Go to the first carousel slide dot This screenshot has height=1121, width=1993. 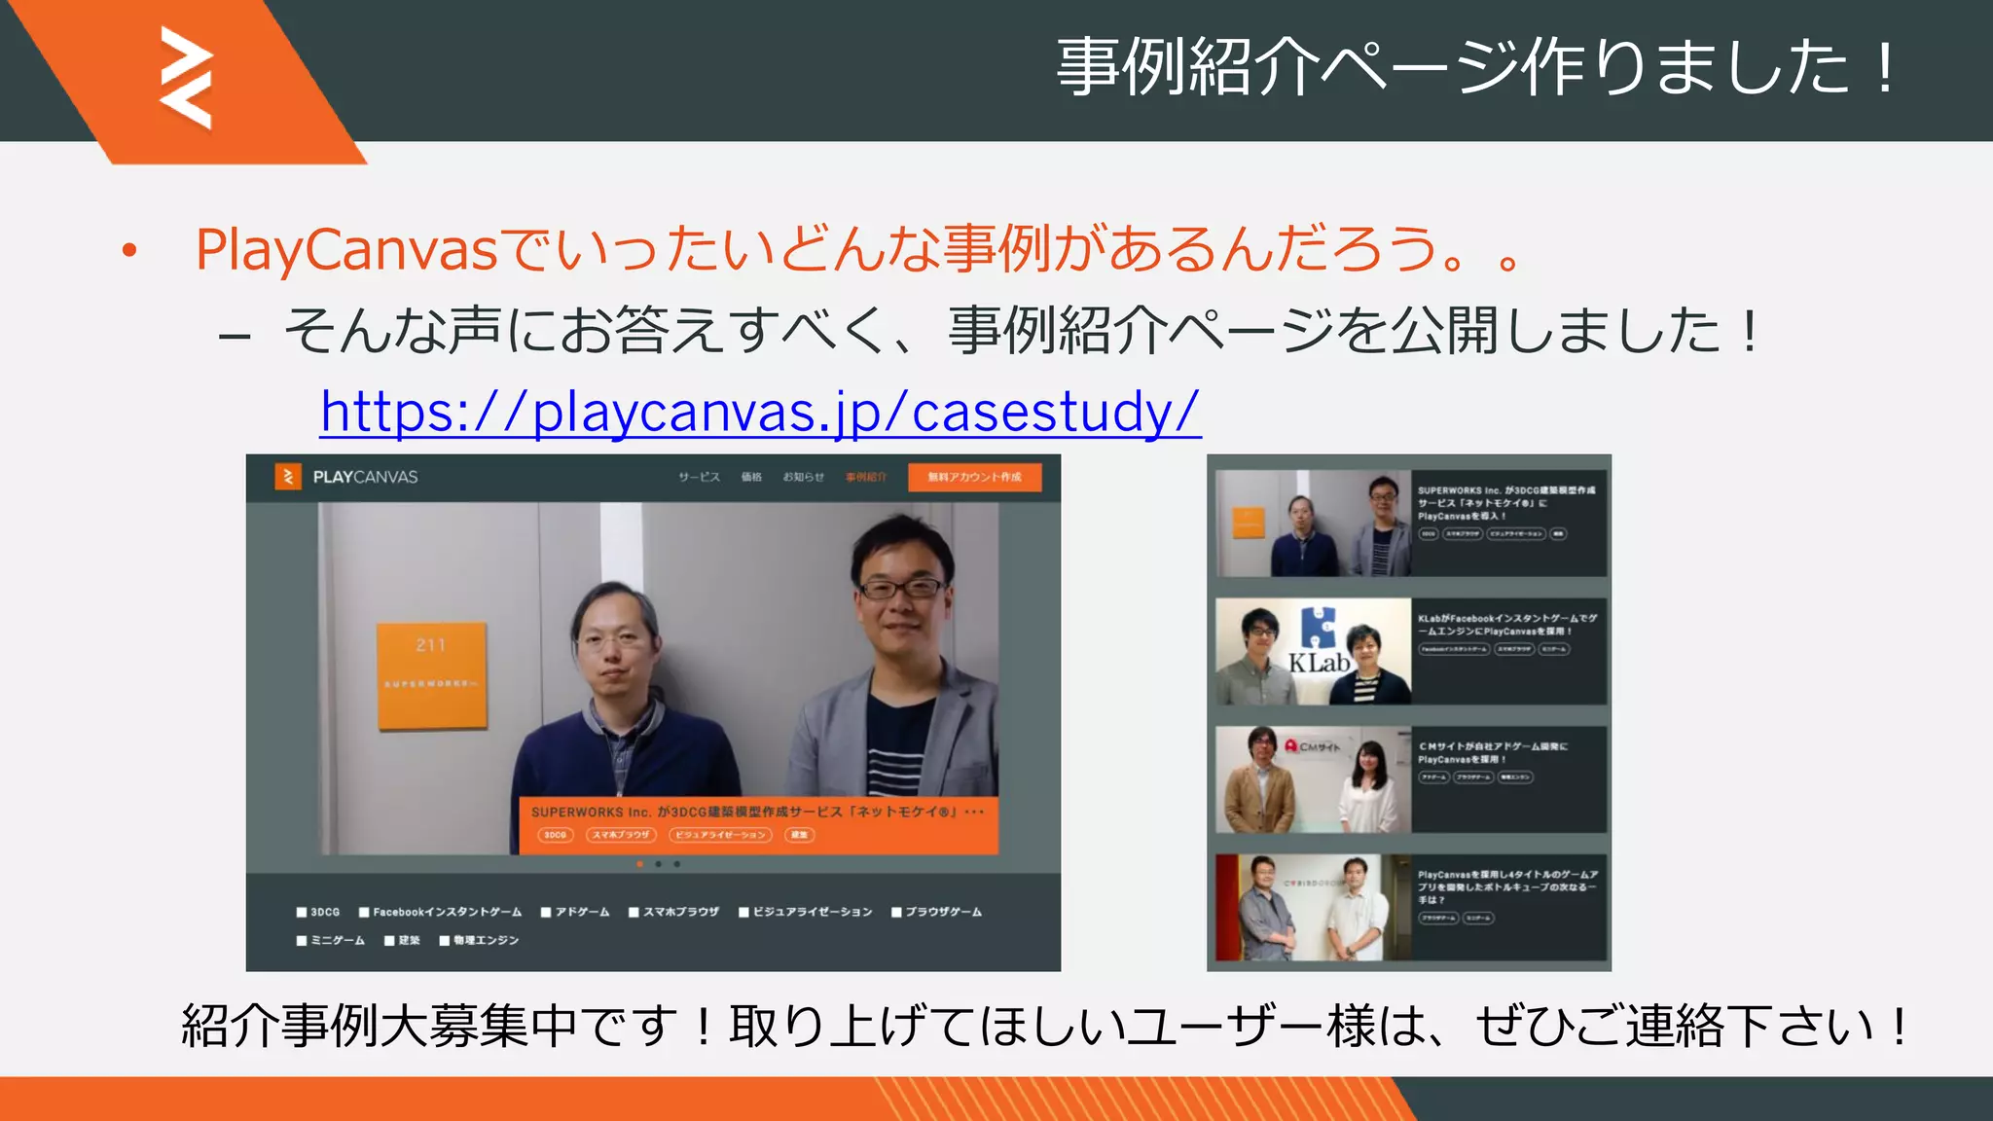[x=639, y=864]
